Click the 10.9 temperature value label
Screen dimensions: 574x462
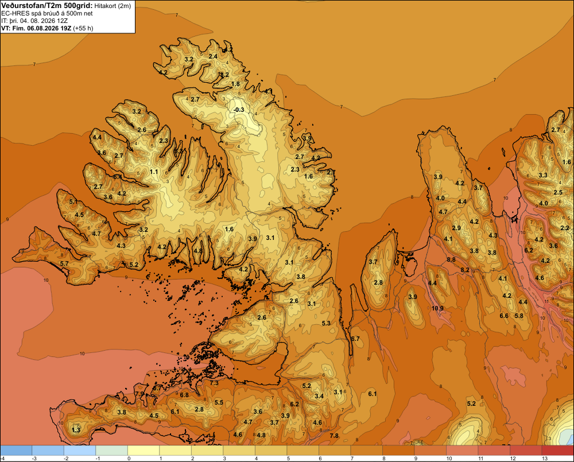pos(437,308)
